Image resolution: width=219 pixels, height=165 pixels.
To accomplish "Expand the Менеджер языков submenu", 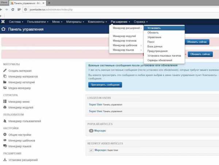I will click(x=126, y=50).
